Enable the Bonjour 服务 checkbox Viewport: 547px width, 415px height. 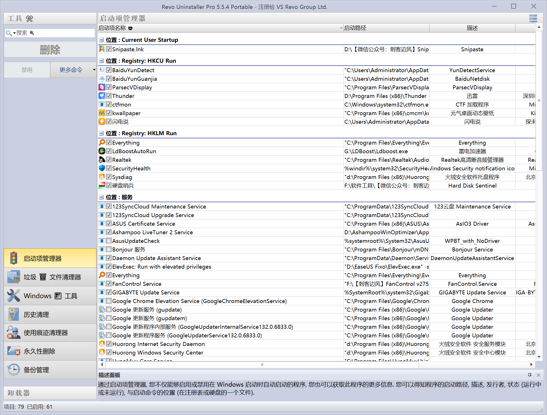(x=109, y=249)
